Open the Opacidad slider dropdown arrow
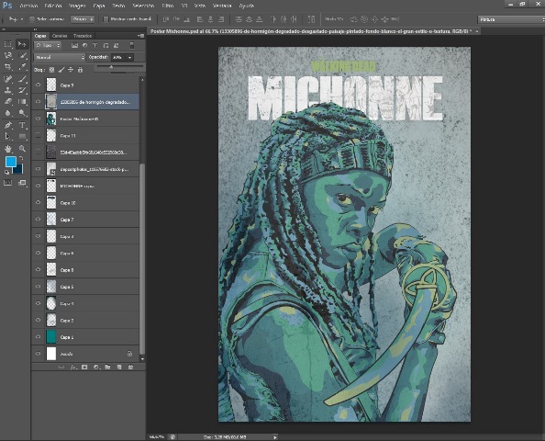 pyautogui.click(x=130, y=57)
